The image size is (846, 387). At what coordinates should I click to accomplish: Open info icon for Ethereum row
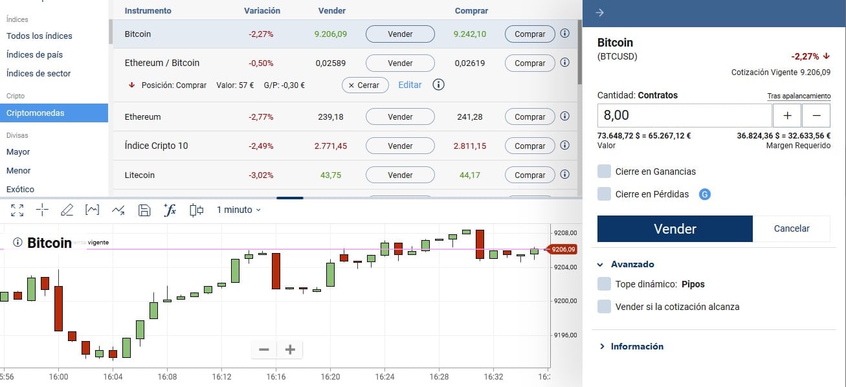(x=564, y=116)
